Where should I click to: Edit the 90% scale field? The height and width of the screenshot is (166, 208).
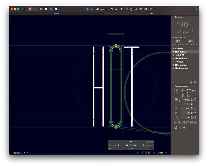coord(186,100)
